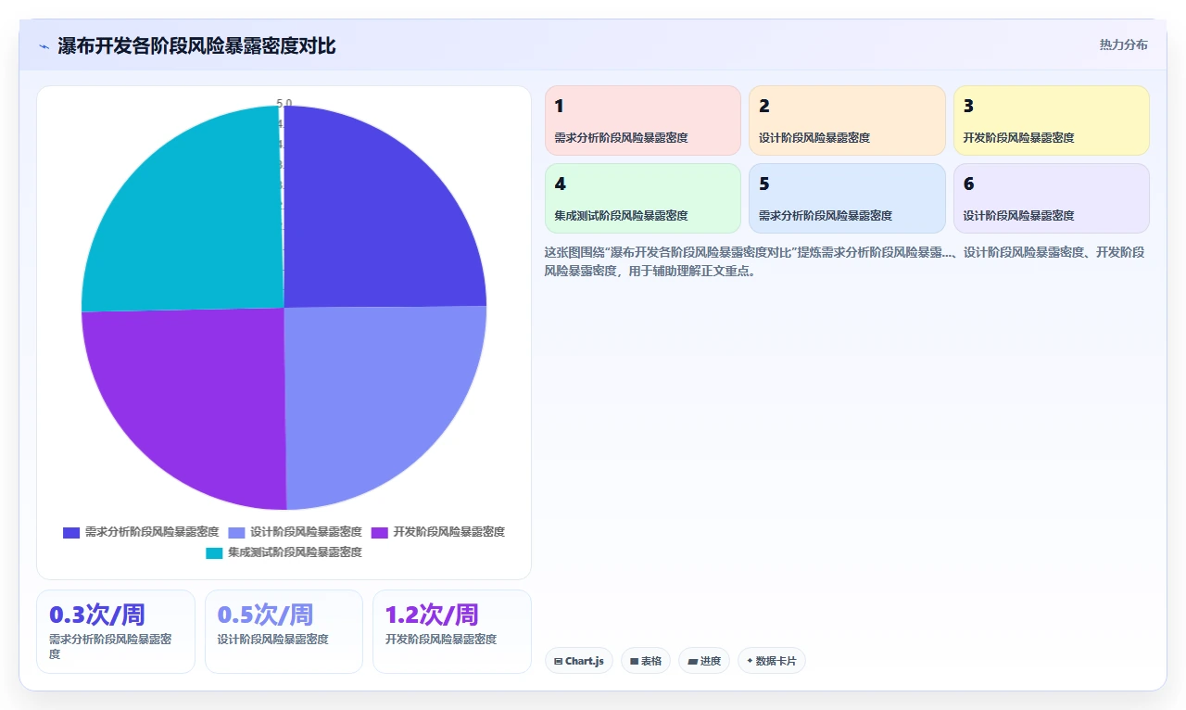This screenshot has height=710, width=1186.
Task: Click the Chart.js tag
Action: click(x=579, y=661)
